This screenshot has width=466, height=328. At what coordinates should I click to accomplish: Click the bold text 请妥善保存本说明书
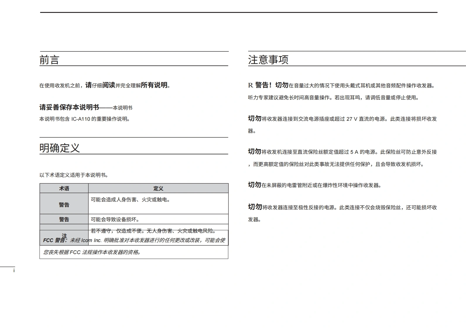(69, 108)
